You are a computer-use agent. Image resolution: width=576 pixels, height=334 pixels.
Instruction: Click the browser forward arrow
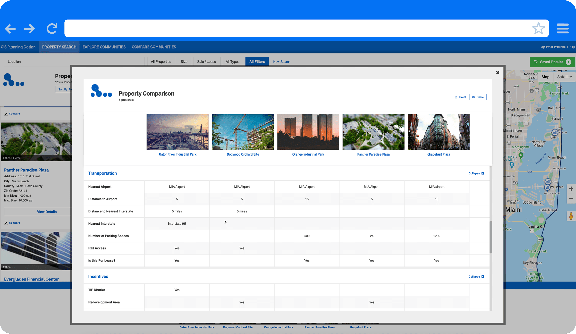(30, 29)
